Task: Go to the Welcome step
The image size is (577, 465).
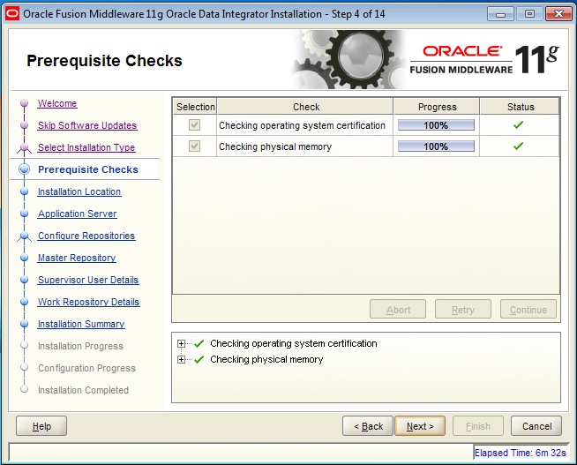Action: click(x=57, y=103)
